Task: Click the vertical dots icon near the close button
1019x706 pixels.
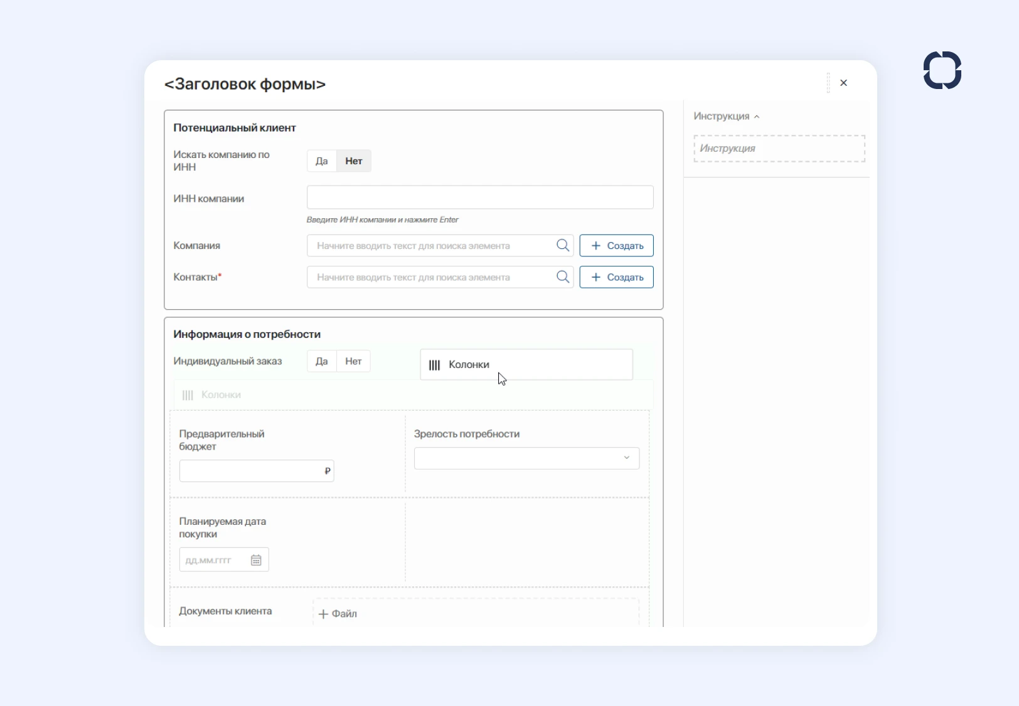Action: tap(827, 82)
